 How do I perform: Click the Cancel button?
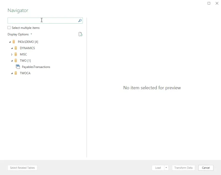[x=206, y=168]
